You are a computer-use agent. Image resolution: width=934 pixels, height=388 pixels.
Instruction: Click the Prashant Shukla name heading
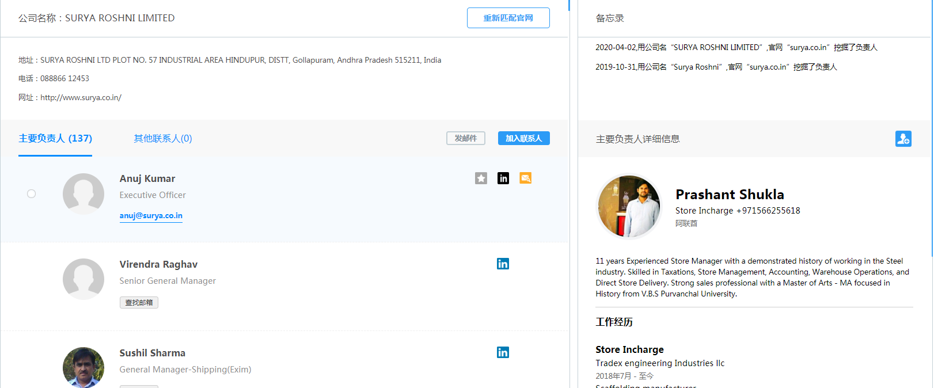pos(730,195)
